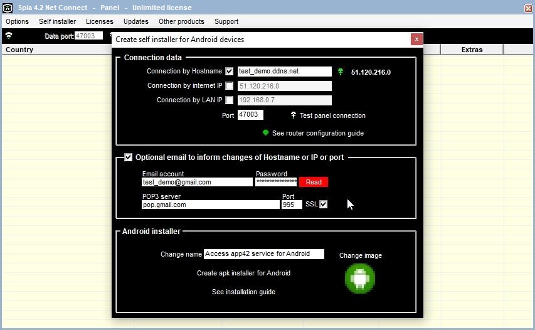Screen dimensions: 535x330
Task: Close the Spia main window
Action: (x=528, y=8)
